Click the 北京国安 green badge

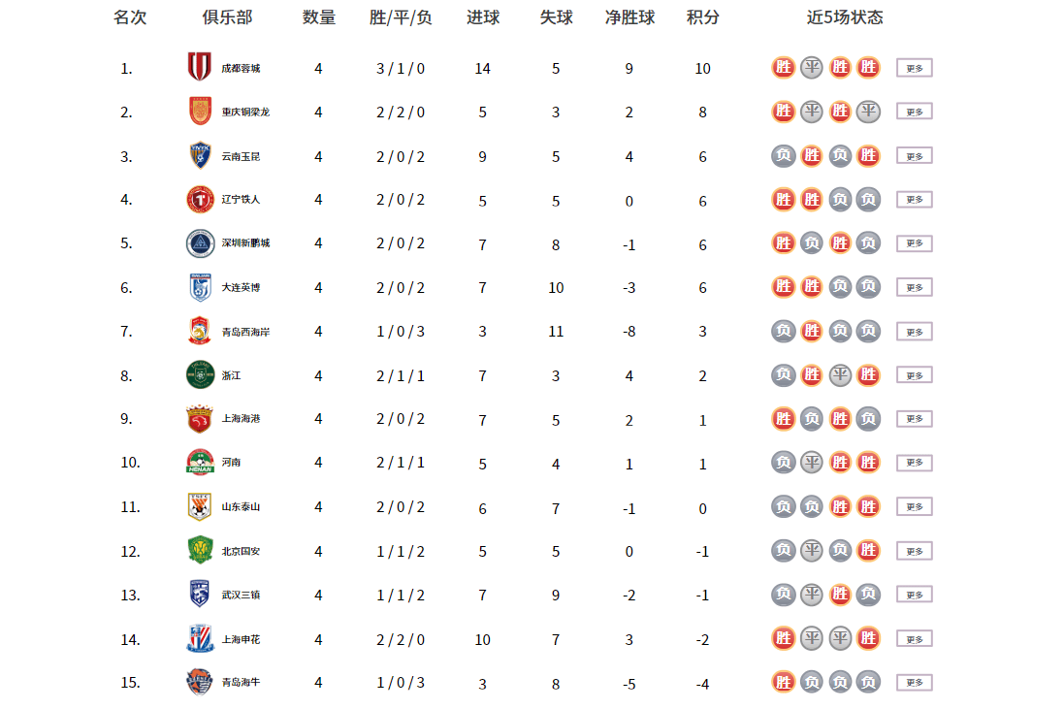click(x=199, y=551)
